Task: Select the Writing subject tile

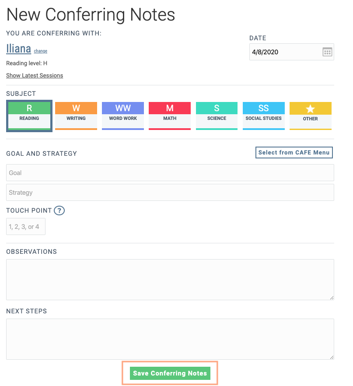Action: tap(76, 115)
